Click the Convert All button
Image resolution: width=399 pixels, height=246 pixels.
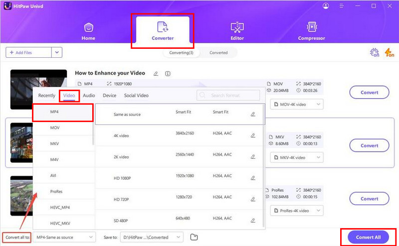point(369,237)
